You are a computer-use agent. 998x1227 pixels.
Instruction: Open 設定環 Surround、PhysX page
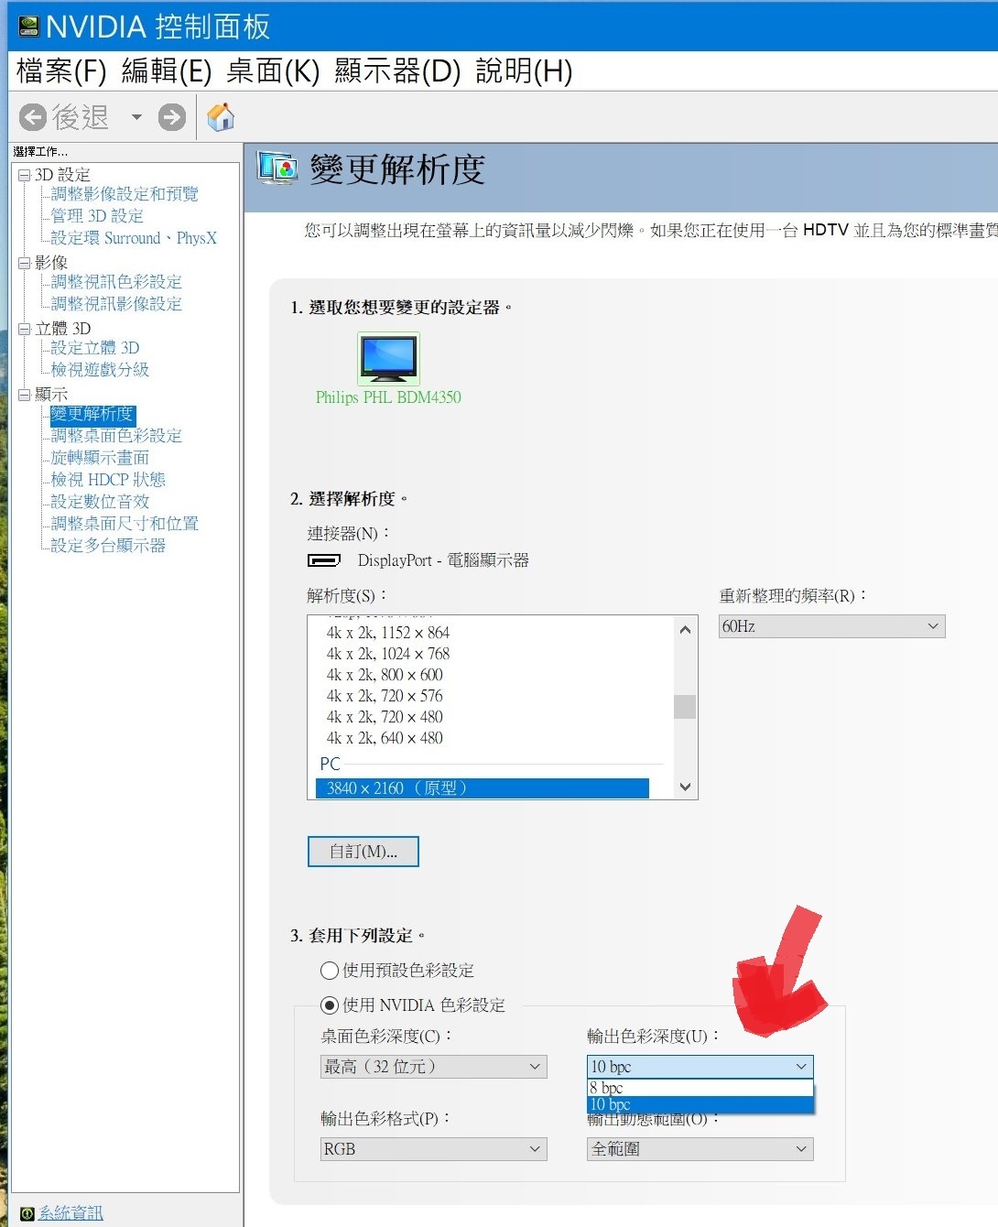[134, 238]
